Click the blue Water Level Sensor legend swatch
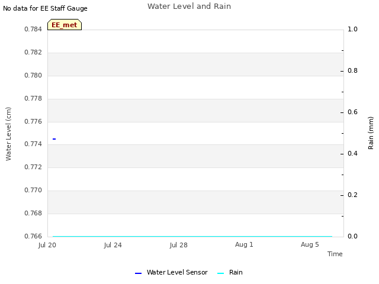Image resolution: width=379 pixels, height=284 pixels. (138, 273)
